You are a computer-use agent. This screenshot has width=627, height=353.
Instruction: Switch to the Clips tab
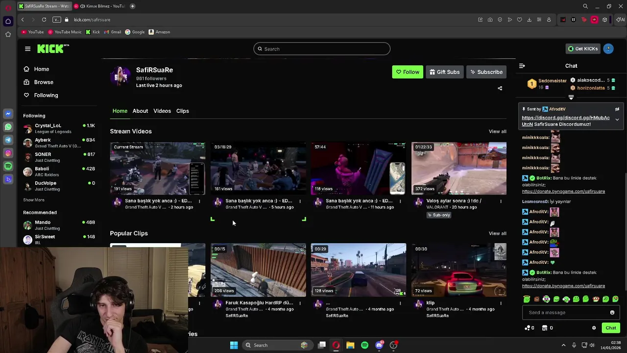click(183, 111)
